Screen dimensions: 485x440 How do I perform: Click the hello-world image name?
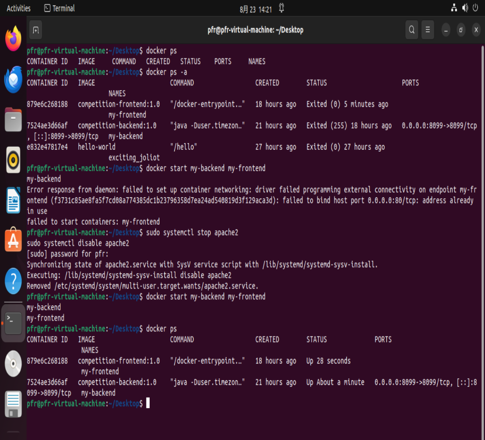pyautogui.click(x=97, y=147)
